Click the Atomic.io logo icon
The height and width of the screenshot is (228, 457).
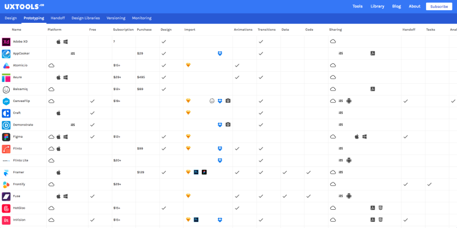click(6, 66)
